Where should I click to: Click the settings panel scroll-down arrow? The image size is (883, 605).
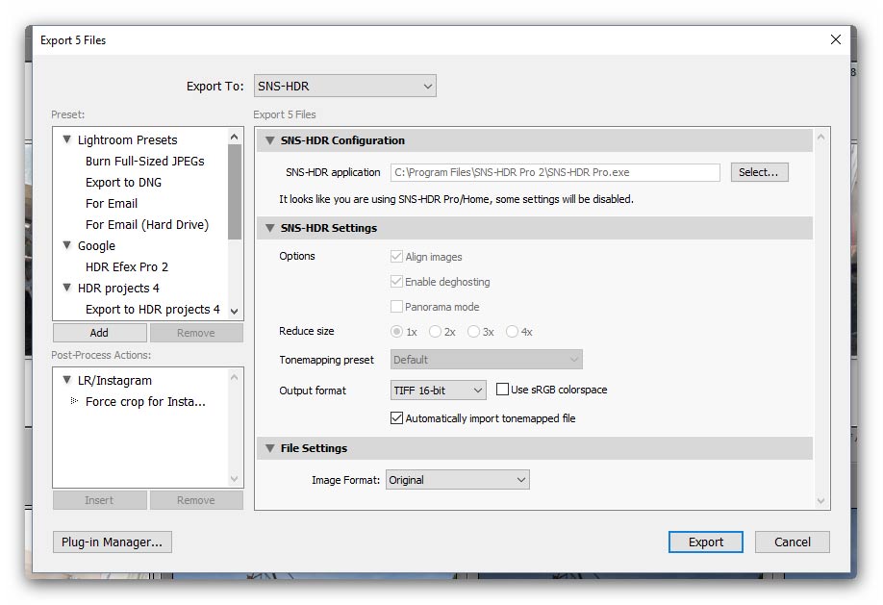[x=821, y=501]
